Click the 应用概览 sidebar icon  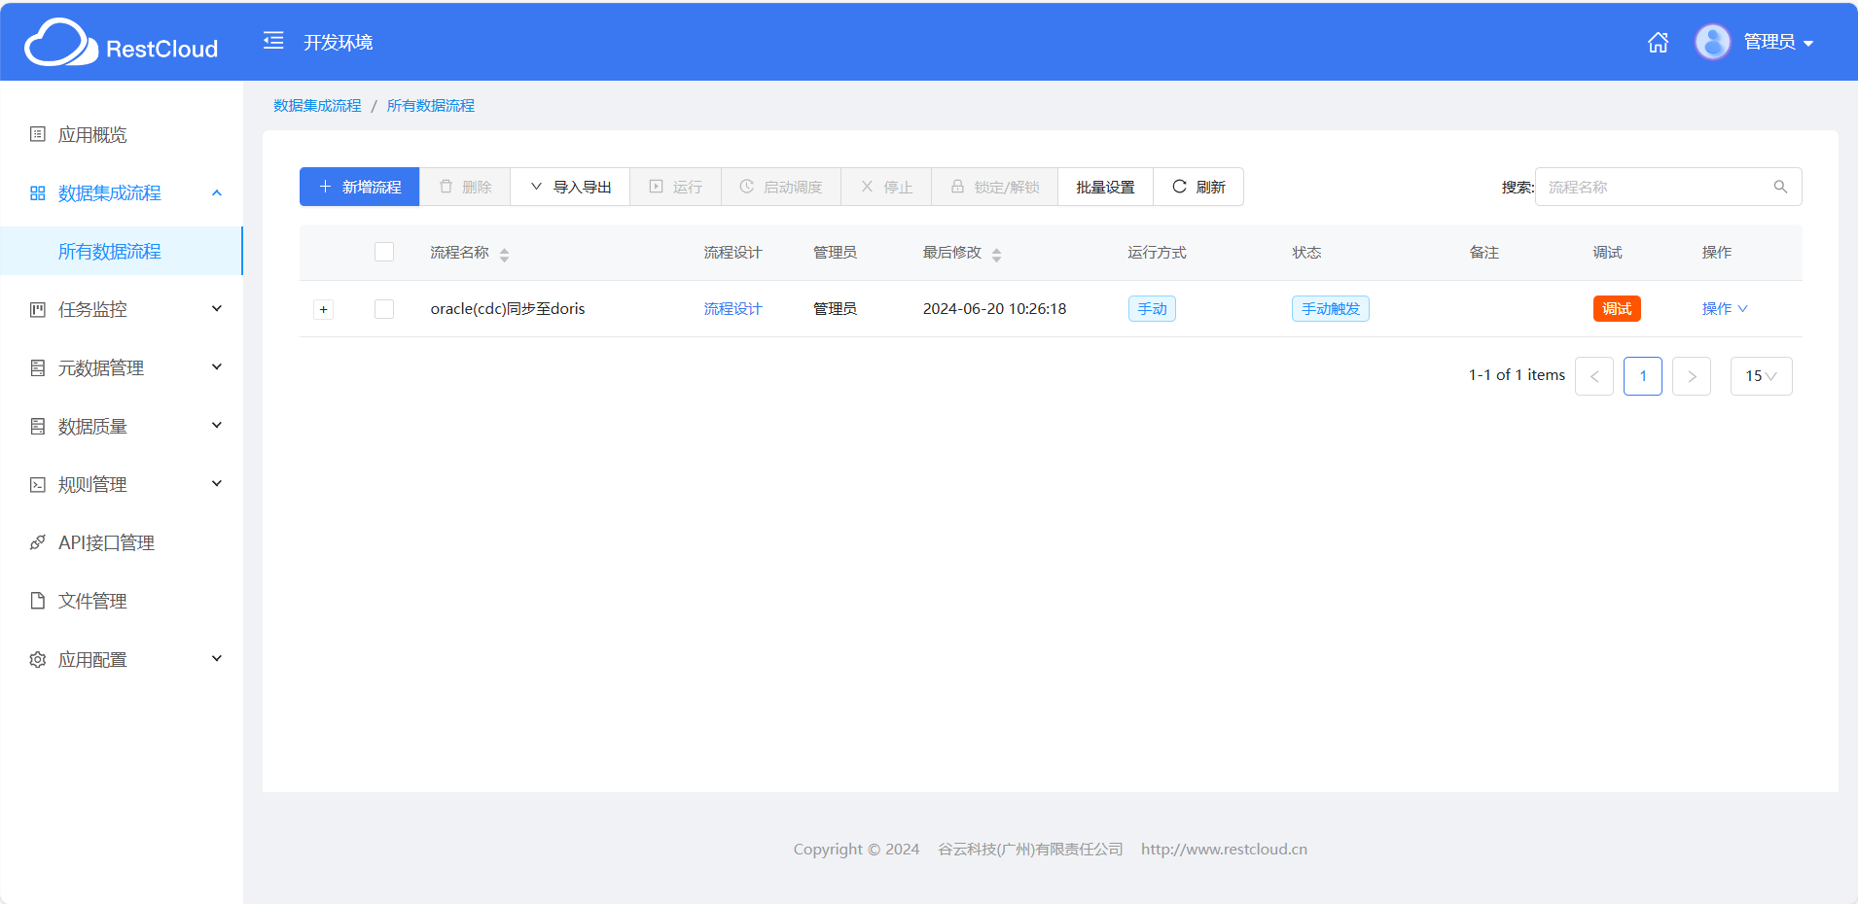click(38, 134)
